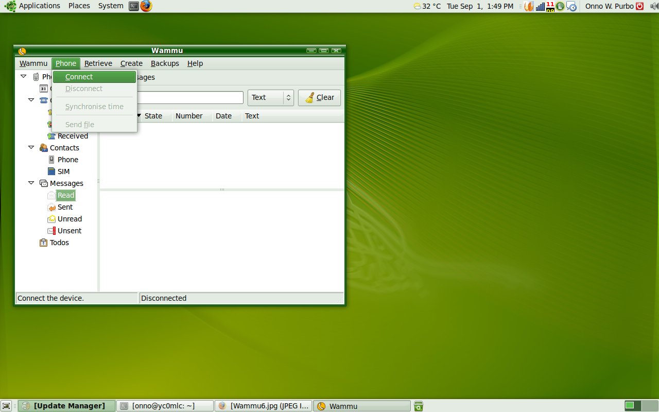Image resolution: width=659 pixels, height=412 pixels.
Task: Choose Connect from the Phone menu
Action: (79, 77)
